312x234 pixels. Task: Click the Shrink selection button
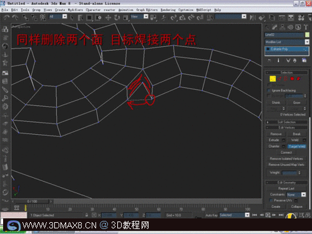(276, 102)
